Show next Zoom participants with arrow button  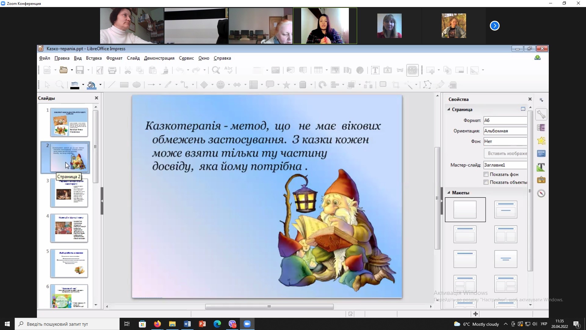coord(494,26)
